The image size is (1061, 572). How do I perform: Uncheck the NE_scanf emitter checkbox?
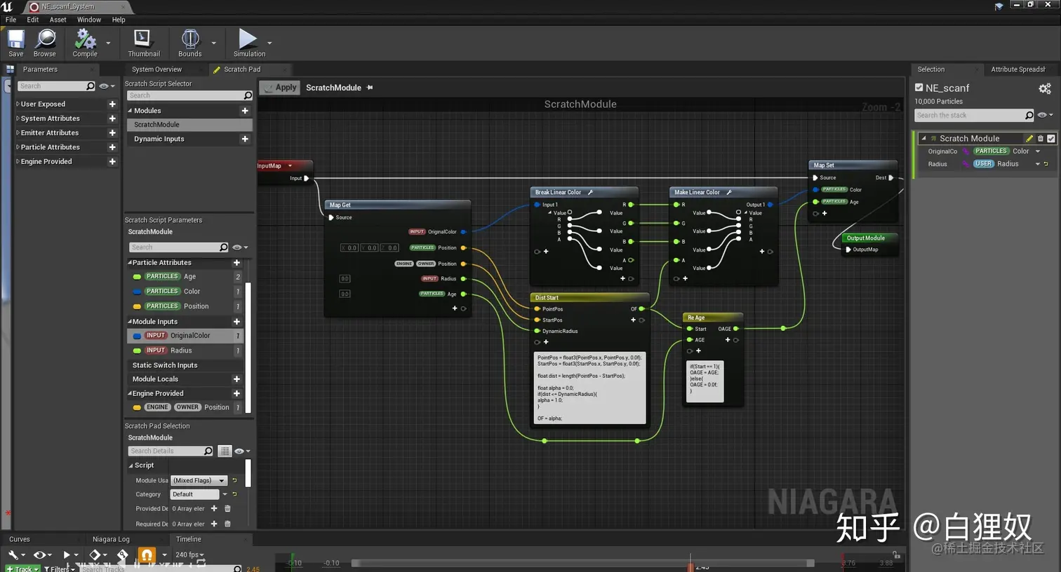point(919,88)
